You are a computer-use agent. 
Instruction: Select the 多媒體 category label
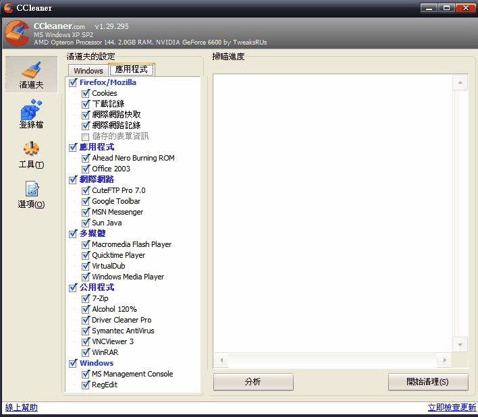click(x=92, y=233)
